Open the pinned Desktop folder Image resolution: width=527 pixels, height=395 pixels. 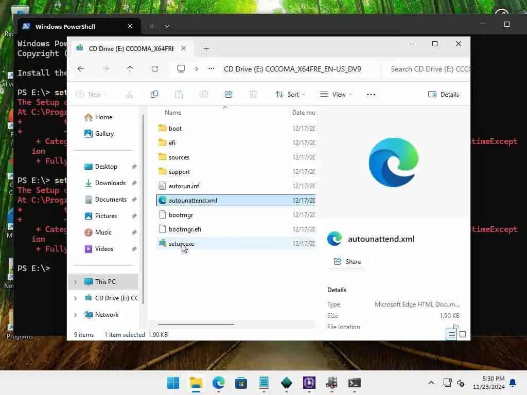[x=106, y=167]
